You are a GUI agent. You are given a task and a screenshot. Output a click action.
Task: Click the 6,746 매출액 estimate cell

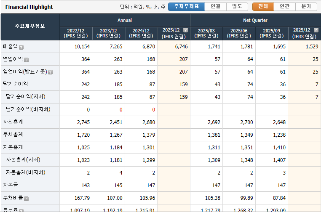(174, 47)
